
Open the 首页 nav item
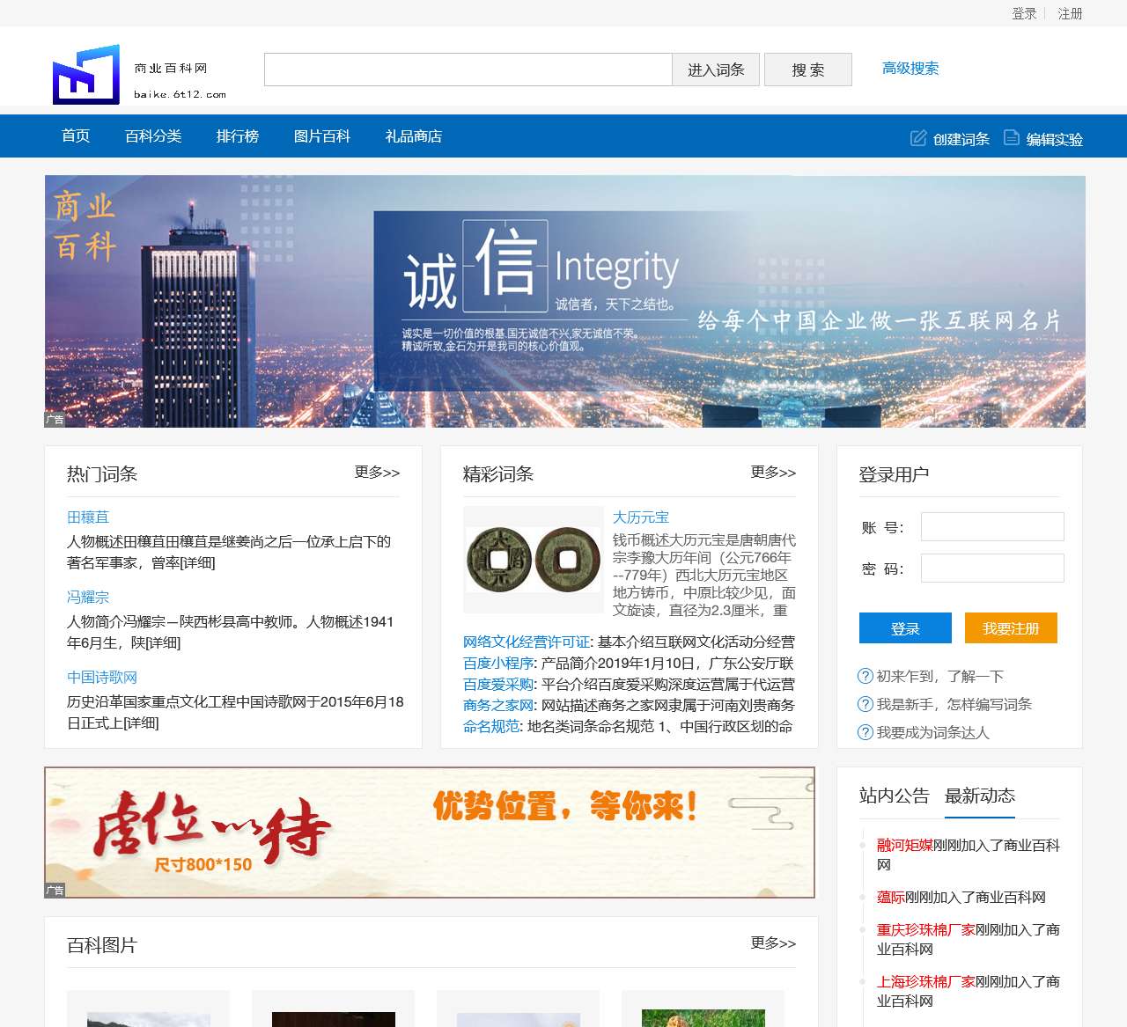(76, 136)
